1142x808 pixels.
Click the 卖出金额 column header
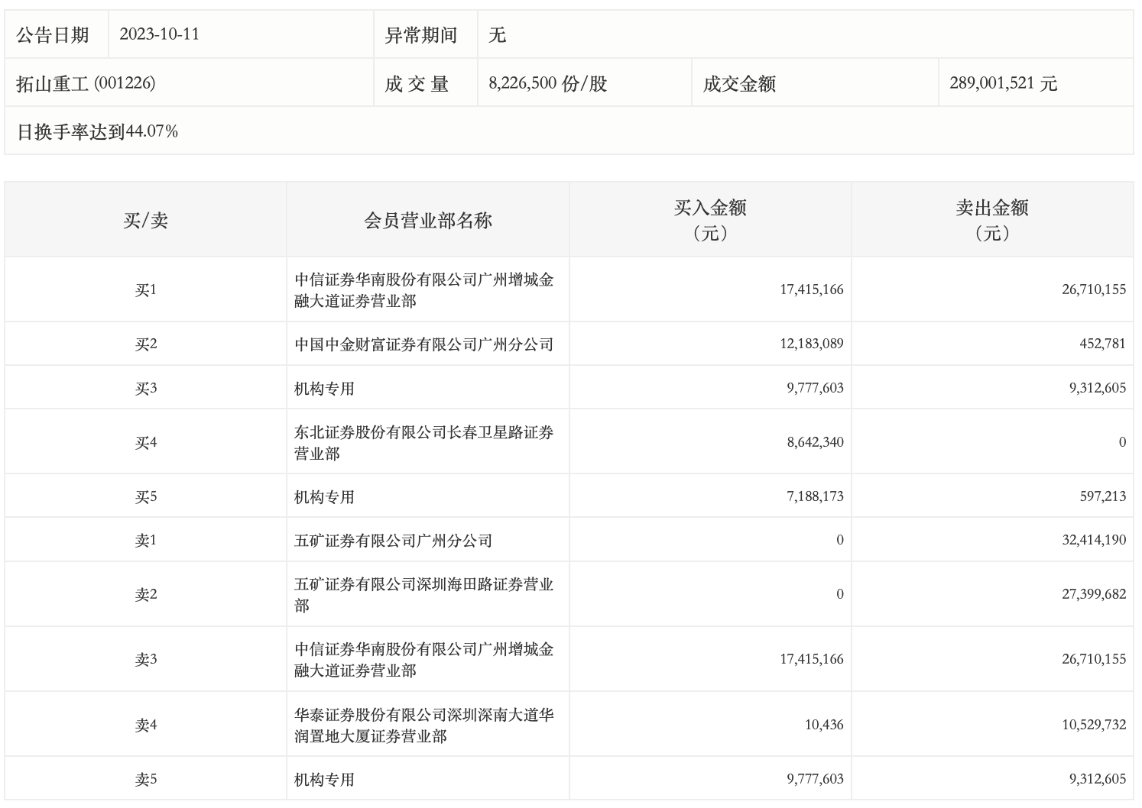point(991,219)
